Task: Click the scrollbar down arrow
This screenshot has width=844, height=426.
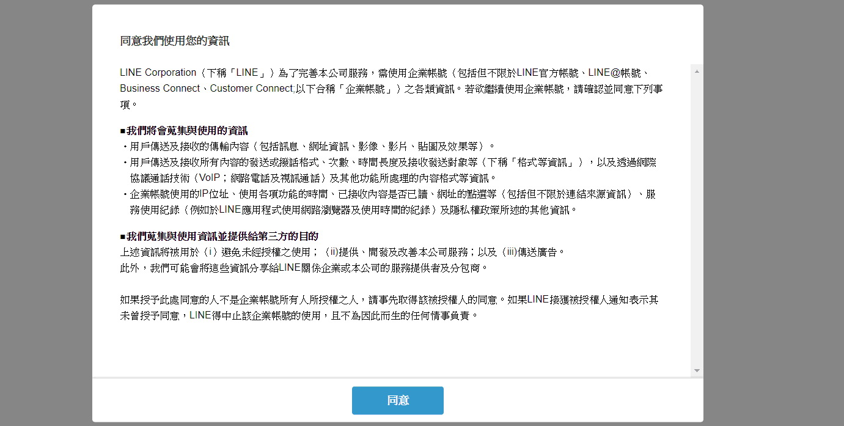Action: 697,371
